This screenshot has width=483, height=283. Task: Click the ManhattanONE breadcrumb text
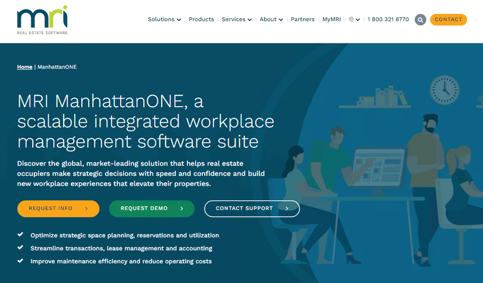tap(57, 67)
